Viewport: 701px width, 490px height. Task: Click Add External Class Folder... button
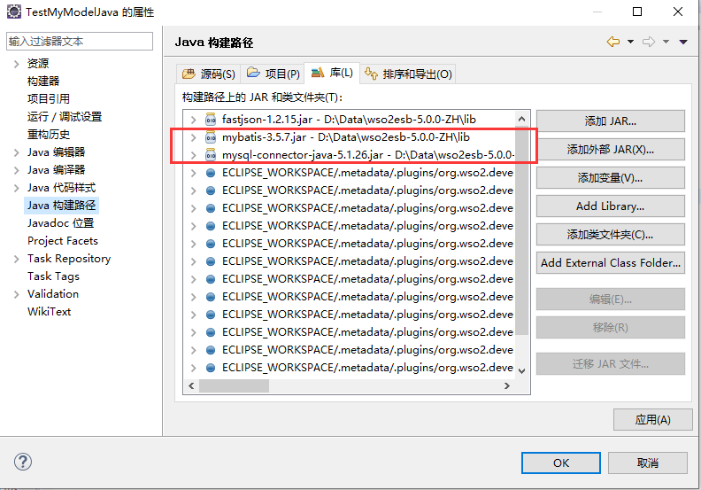[x=610, y=262]
